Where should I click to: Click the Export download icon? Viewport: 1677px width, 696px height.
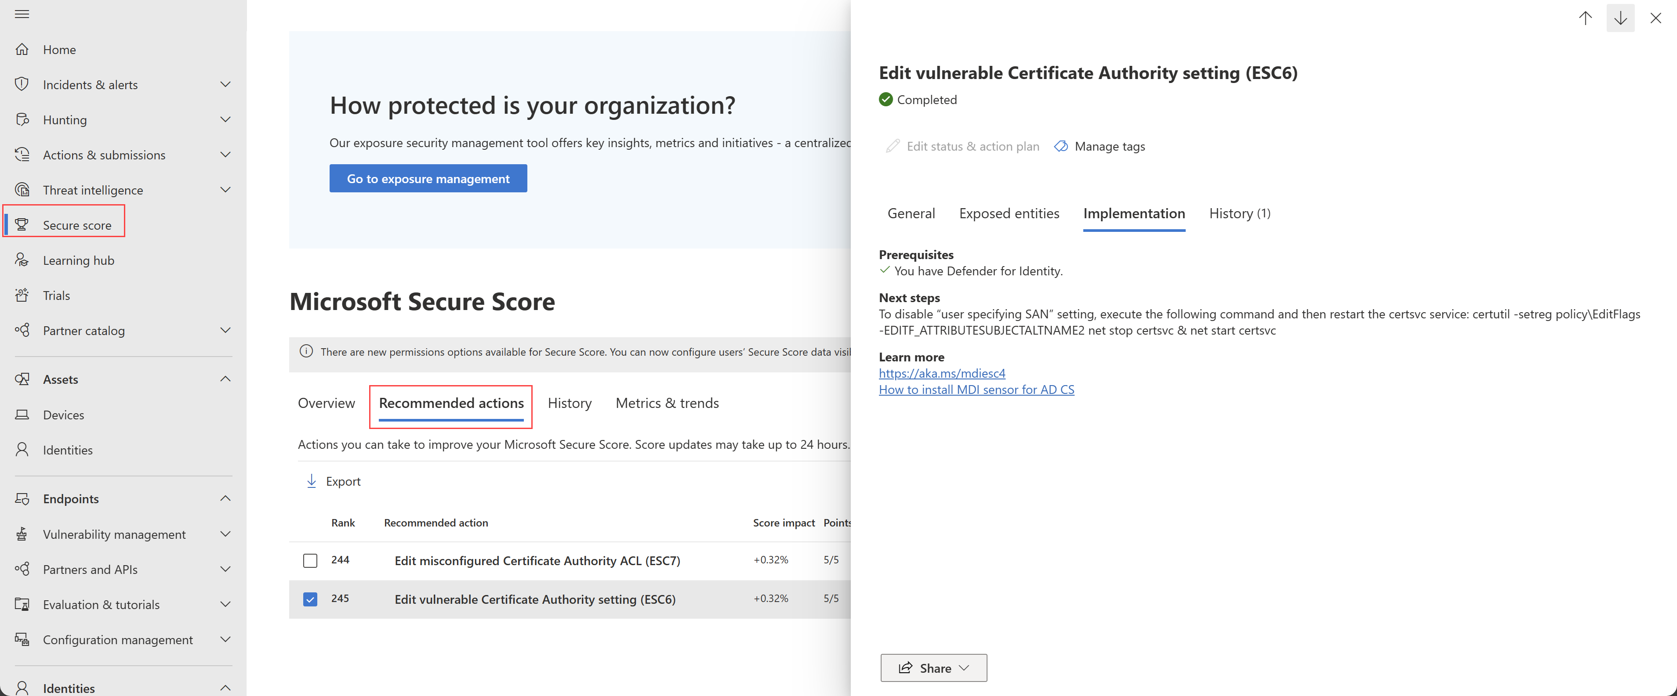(311, 481)
